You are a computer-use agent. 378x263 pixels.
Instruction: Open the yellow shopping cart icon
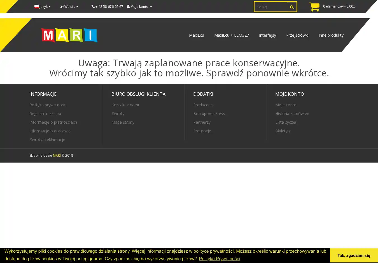(x=314, y=7)
